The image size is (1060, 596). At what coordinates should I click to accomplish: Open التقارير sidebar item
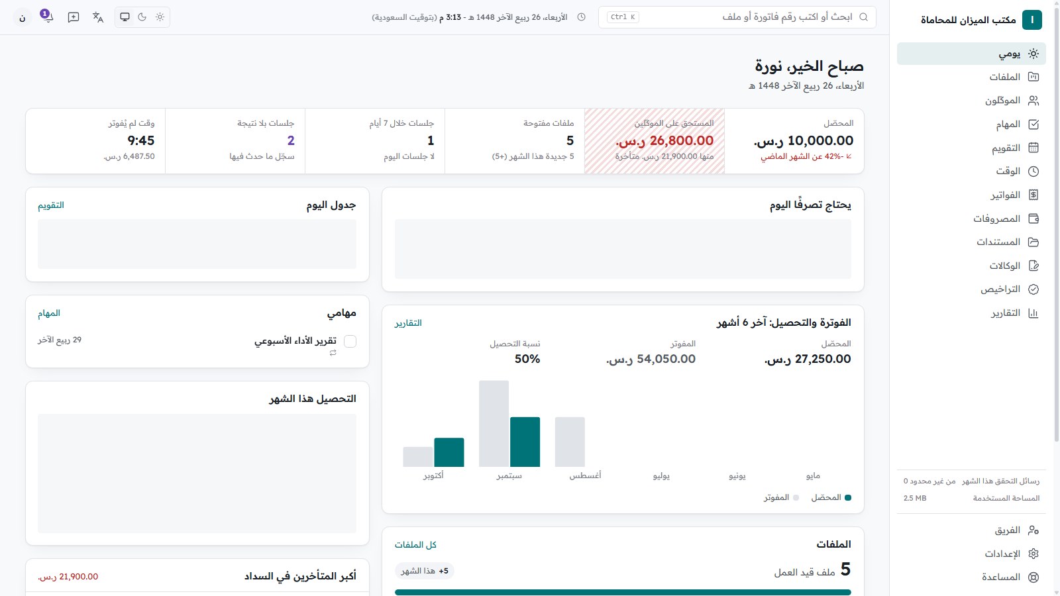tap(971, 313)
